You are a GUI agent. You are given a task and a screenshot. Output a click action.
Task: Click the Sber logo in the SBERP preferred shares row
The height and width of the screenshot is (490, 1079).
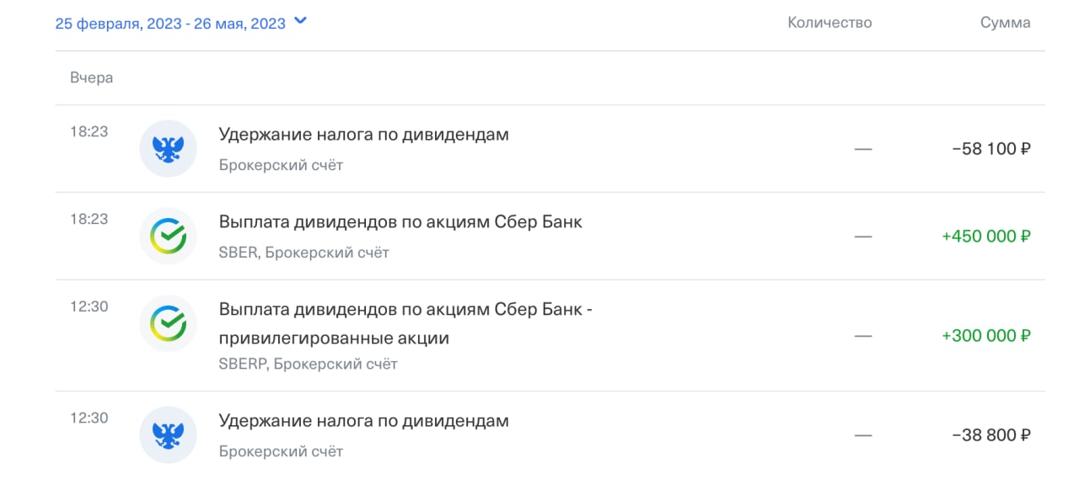(x=168, y=323)
